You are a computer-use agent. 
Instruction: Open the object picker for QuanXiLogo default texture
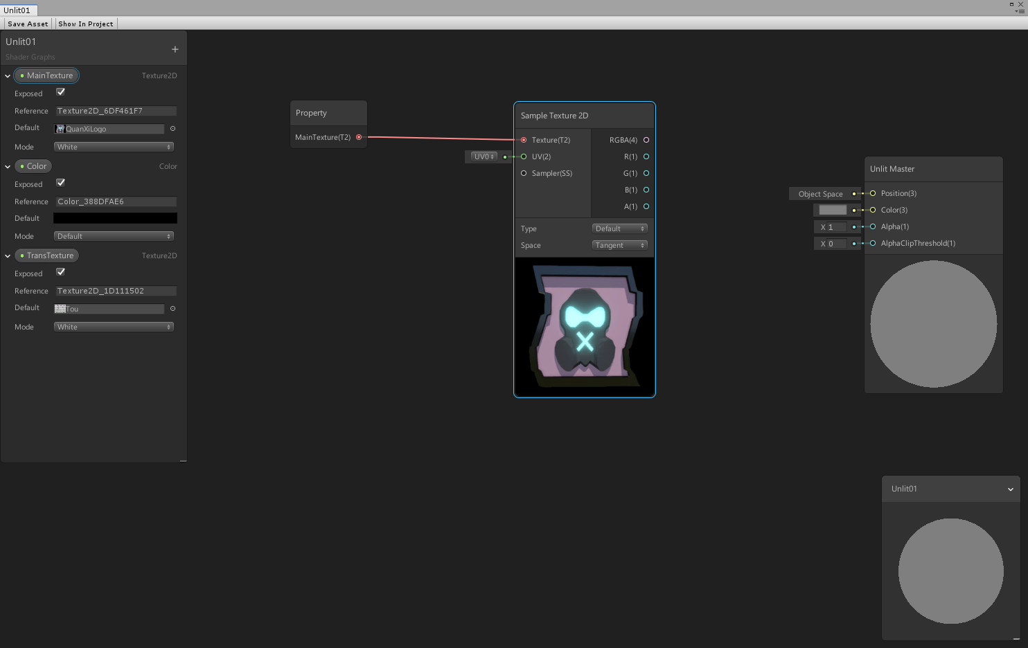172,128
